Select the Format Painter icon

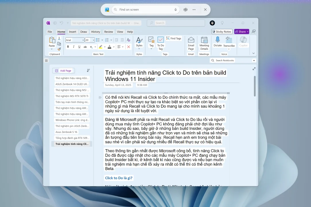[59, 49]
